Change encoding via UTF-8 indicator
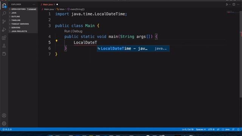Viewport: 242px width, 136px height. pos(211,129)
